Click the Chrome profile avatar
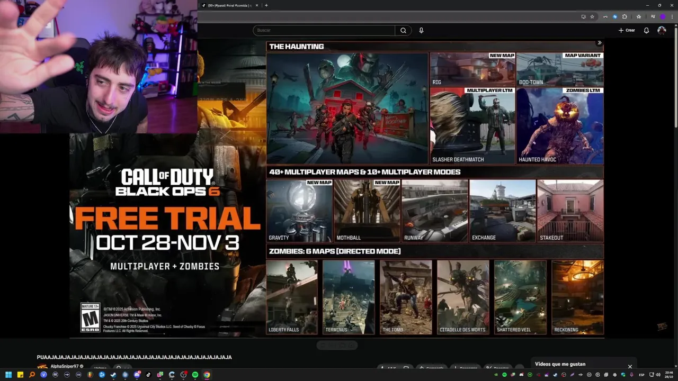Image resolution: width=678 pixels, height=381 pixels. 662,16
